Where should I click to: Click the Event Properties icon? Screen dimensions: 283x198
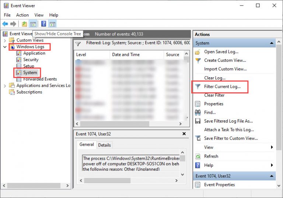click(198, 185)
